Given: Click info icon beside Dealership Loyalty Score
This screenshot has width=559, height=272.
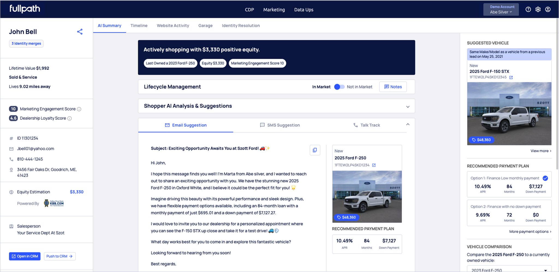Looking at the screenshot, I should [x=70, y=118].
